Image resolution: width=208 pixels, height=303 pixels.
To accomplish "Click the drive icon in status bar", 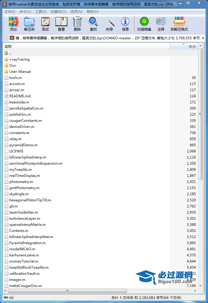I will coord(6,297).
